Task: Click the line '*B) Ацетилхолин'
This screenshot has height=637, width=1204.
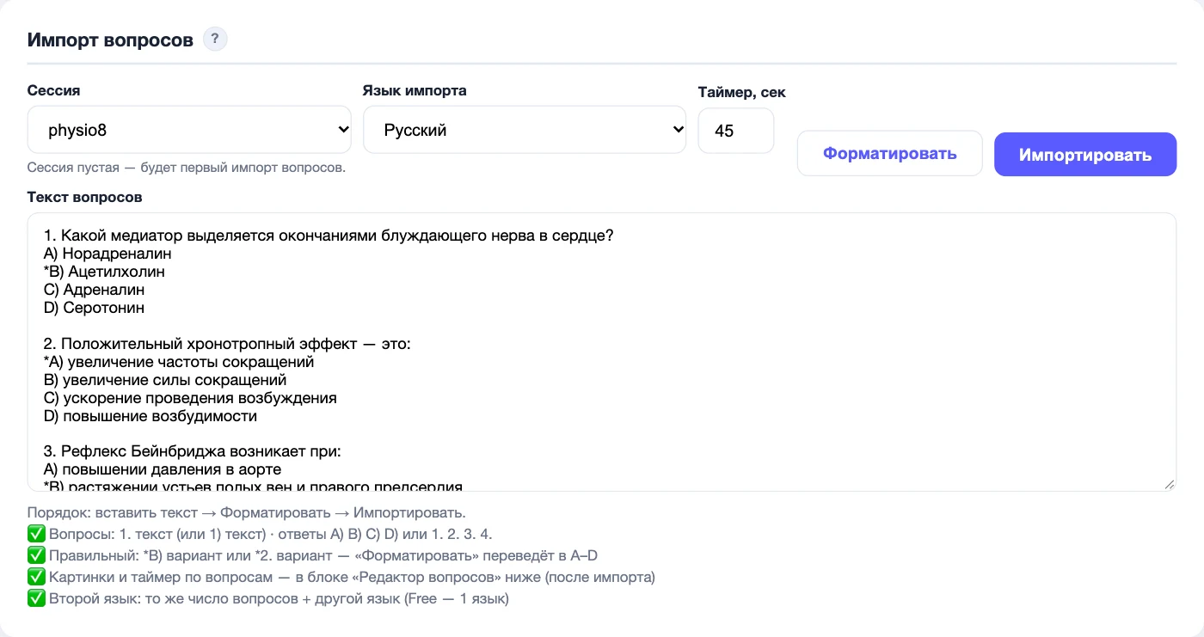Action: click(104, 272)
